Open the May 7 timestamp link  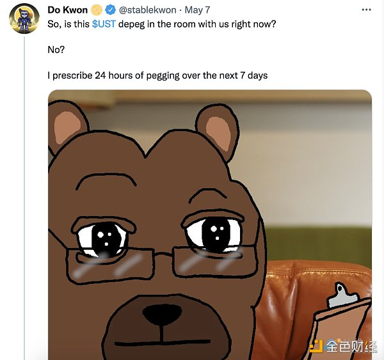(197, 10)
